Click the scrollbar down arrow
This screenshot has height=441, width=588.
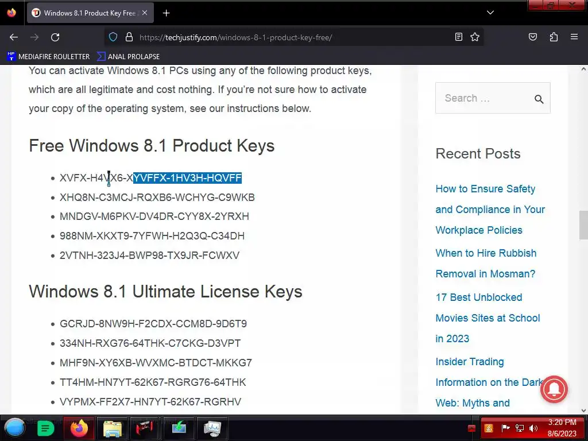(x=583, y=410)
